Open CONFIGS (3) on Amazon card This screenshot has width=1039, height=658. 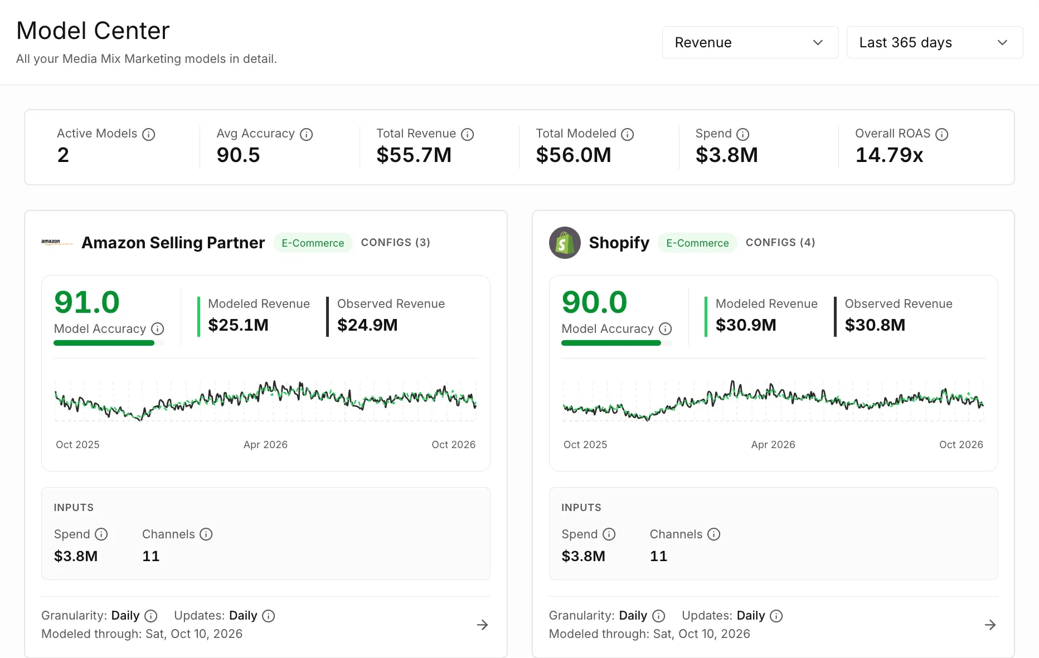pos(395,243)
